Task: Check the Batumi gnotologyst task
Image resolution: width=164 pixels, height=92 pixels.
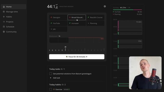Action: tap(50, 74)
